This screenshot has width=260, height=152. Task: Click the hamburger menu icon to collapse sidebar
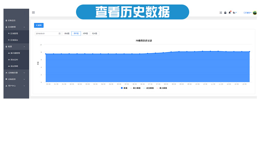click(x=33, y=12)
